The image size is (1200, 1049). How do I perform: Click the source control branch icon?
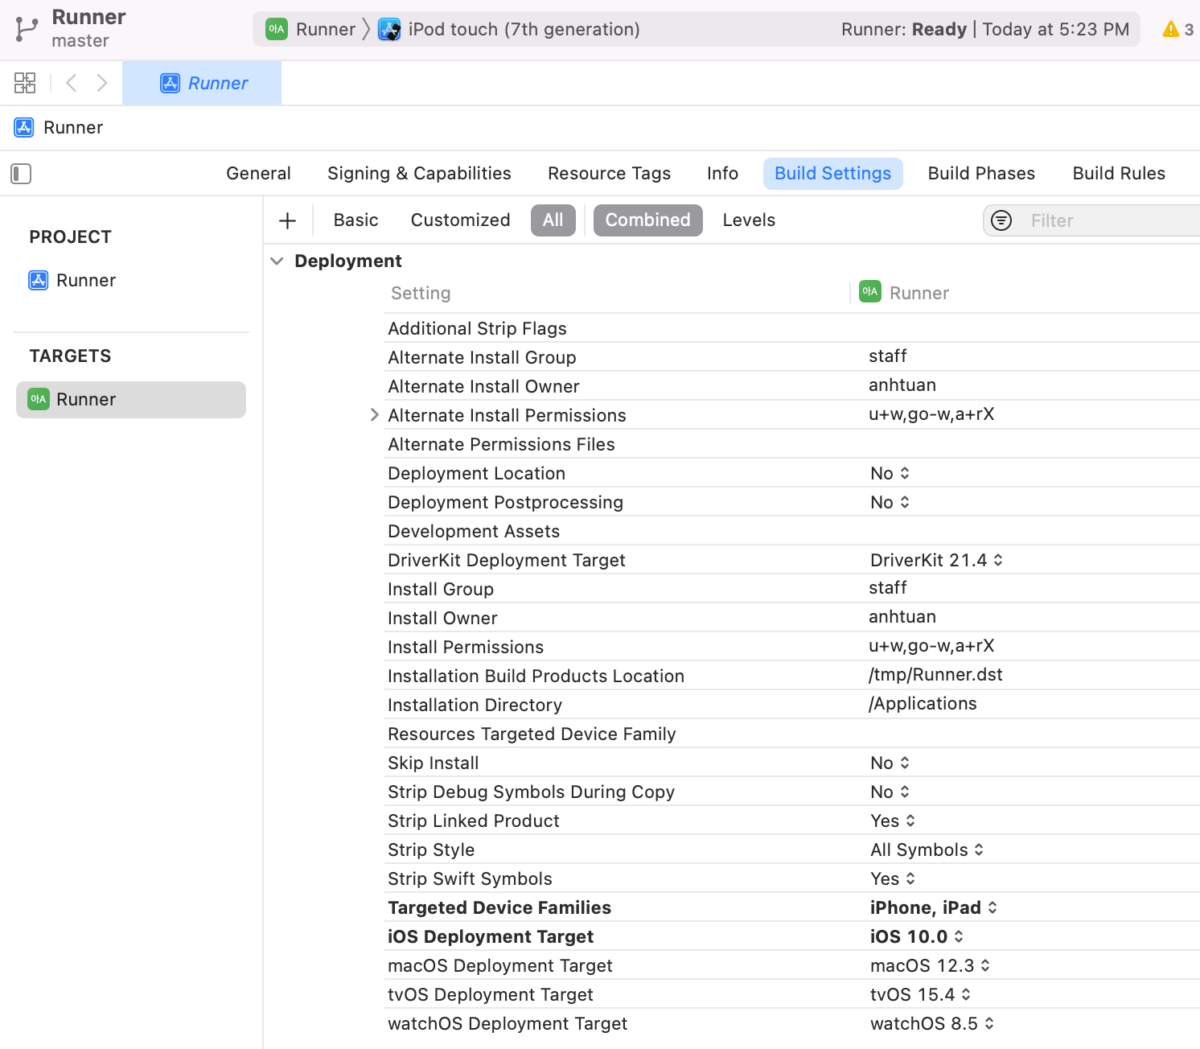[x=27, y=30]
